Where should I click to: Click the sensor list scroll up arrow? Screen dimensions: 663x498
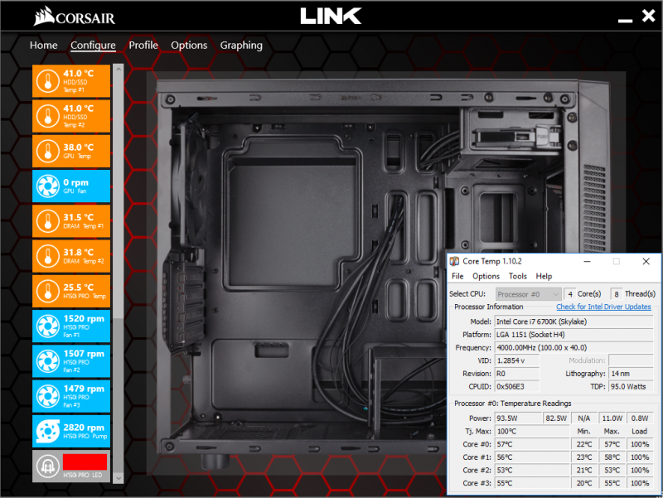(119, 69)
